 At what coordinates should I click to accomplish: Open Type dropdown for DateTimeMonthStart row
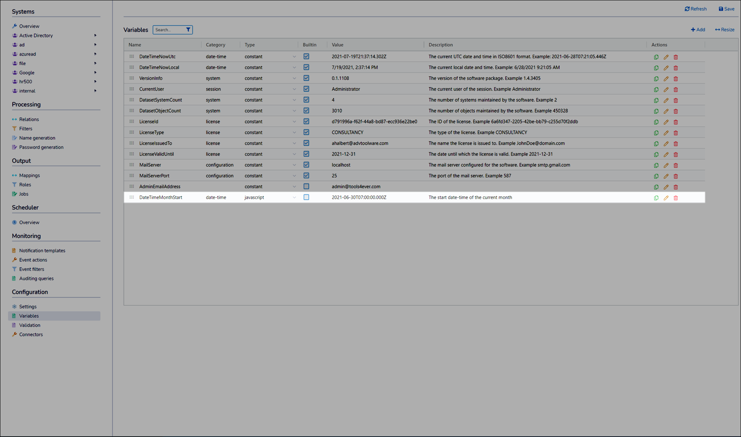point(294,197)
